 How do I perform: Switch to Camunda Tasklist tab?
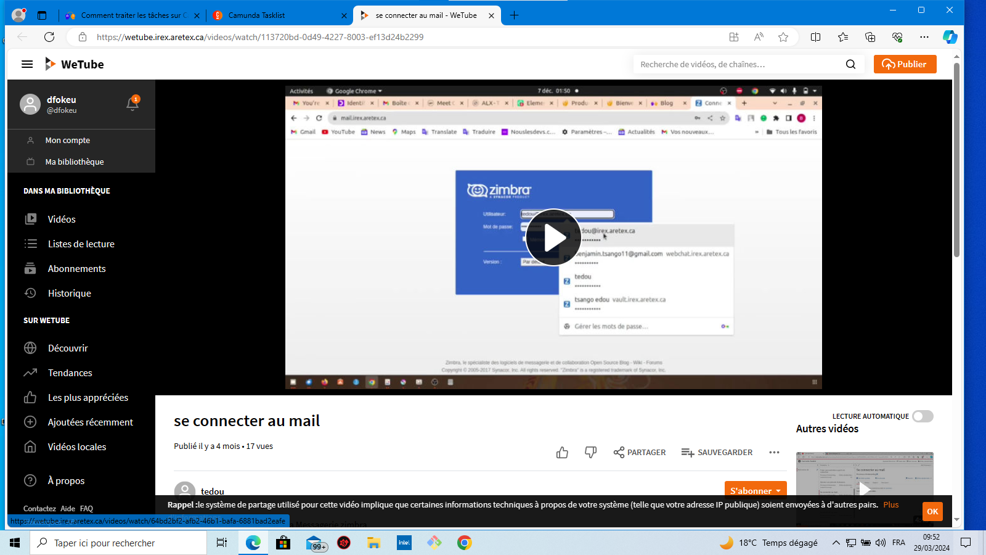[280, 15]
